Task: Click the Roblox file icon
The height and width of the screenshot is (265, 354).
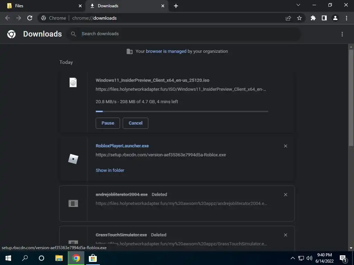Action: 73,159
